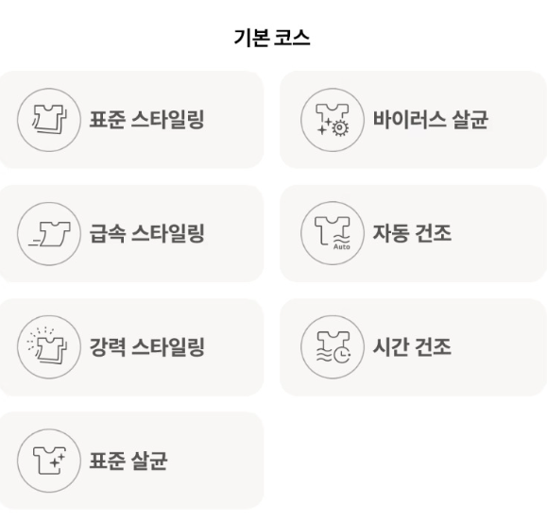Click the 시간 건조 clock shirt icon
This screenshot has height=521, width=547.
click(333, 346)
